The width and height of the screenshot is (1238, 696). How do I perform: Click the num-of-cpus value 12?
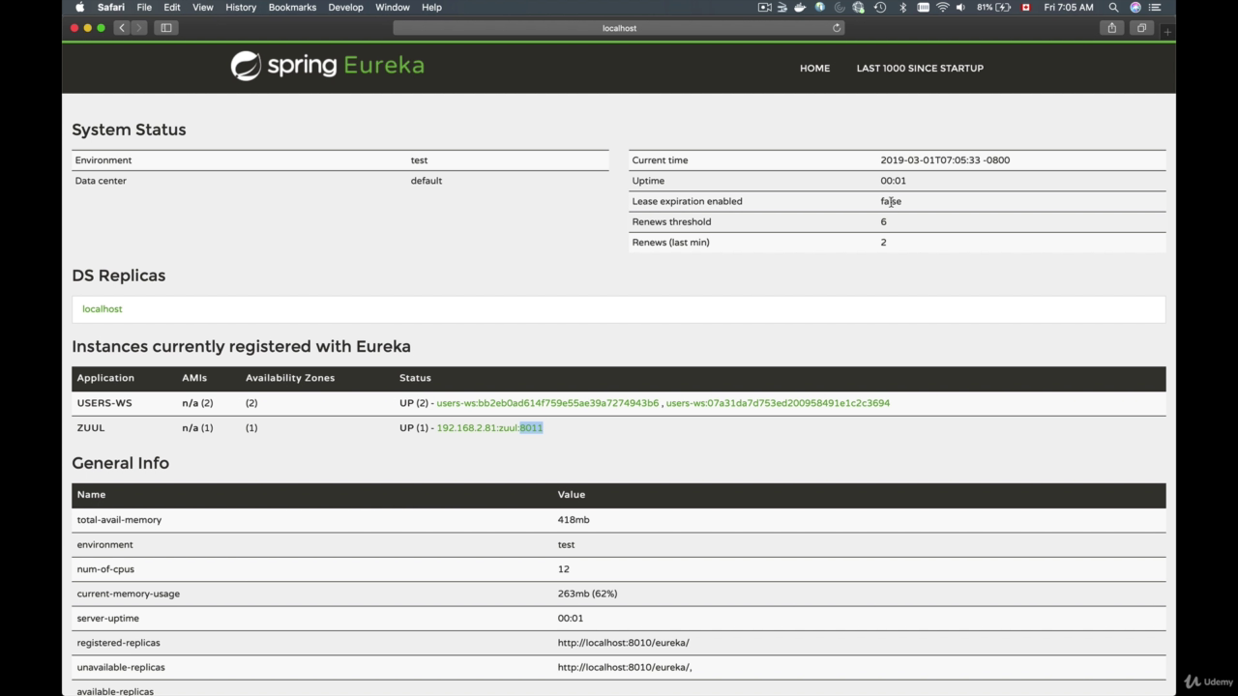pyautogui.click(x=563, y=568)
